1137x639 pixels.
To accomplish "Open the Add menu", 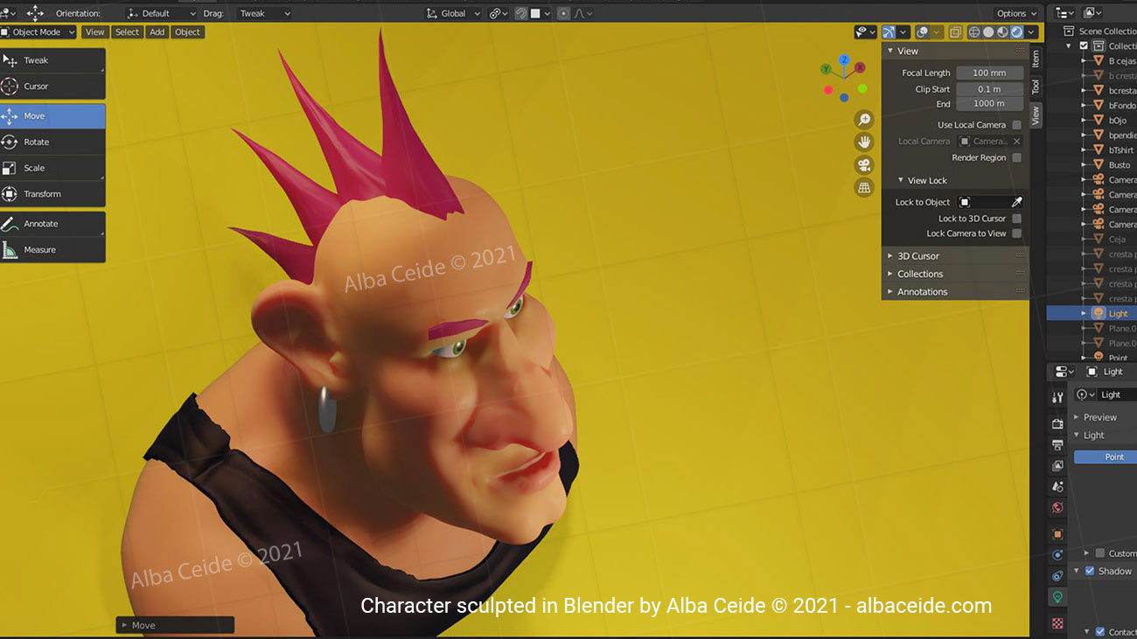I will tap(157, 32).
